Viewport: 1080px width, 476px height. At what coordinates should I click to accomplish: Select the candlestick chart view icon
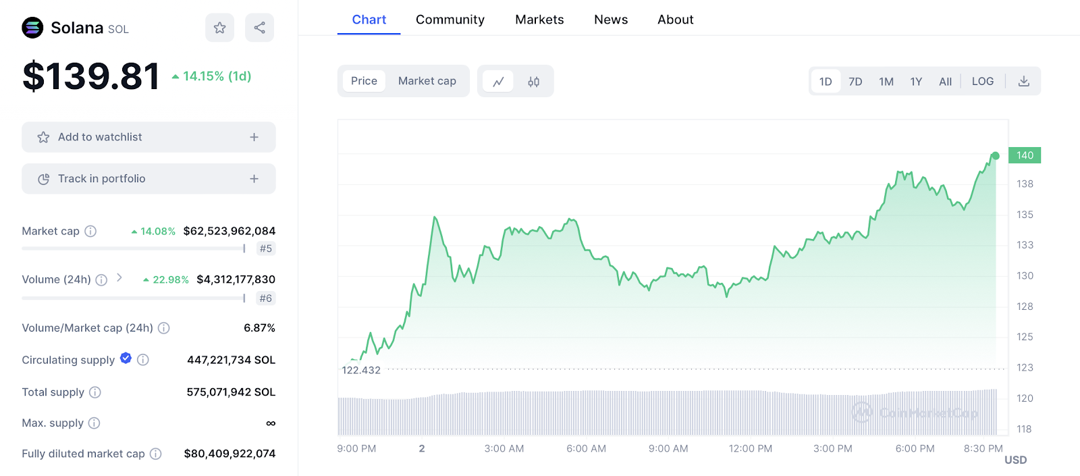(x=534, y=82)
